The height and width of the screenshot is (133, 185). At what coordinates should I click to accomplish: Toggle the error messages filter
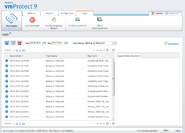tap(20, 43)
